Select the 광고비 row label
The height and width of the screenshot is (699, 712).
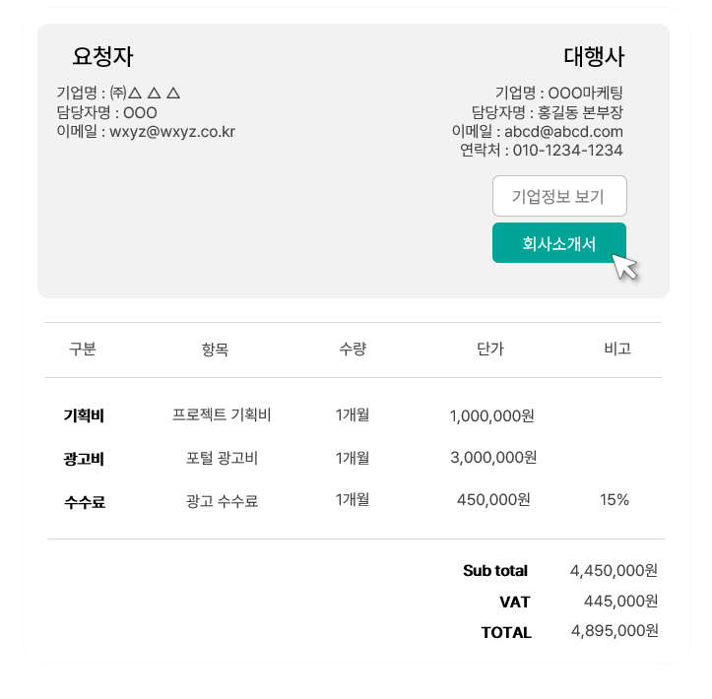click(84, 459)
